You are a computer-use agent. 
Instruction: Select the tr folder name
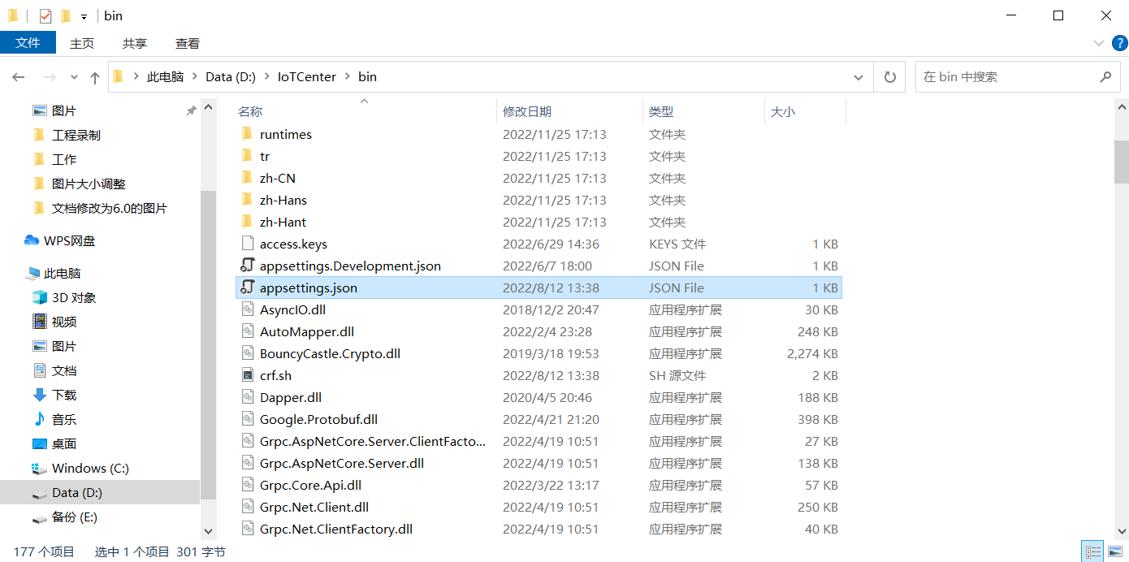pyautogui.click(x=265, y=156)
